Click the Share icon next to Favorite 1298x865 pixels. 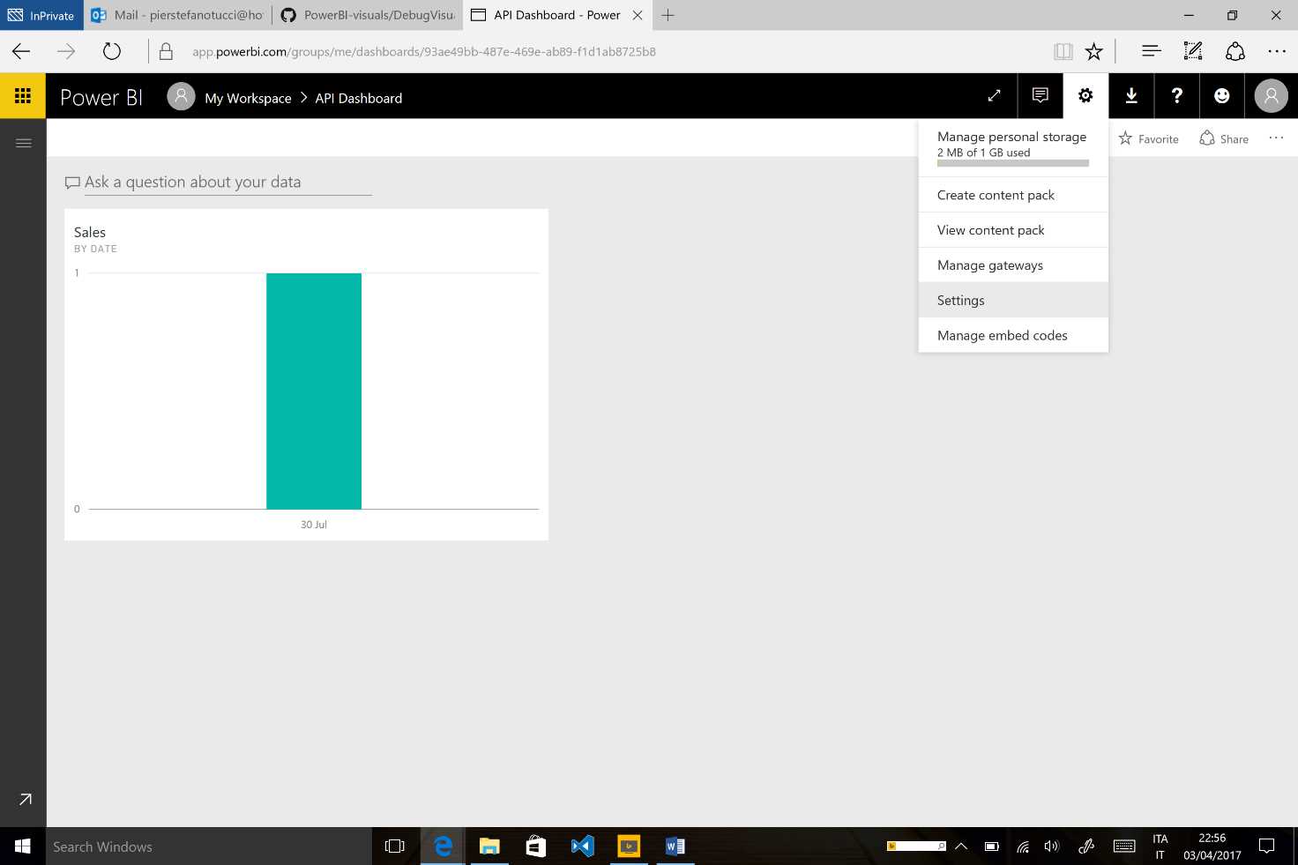click(1224, 138)
